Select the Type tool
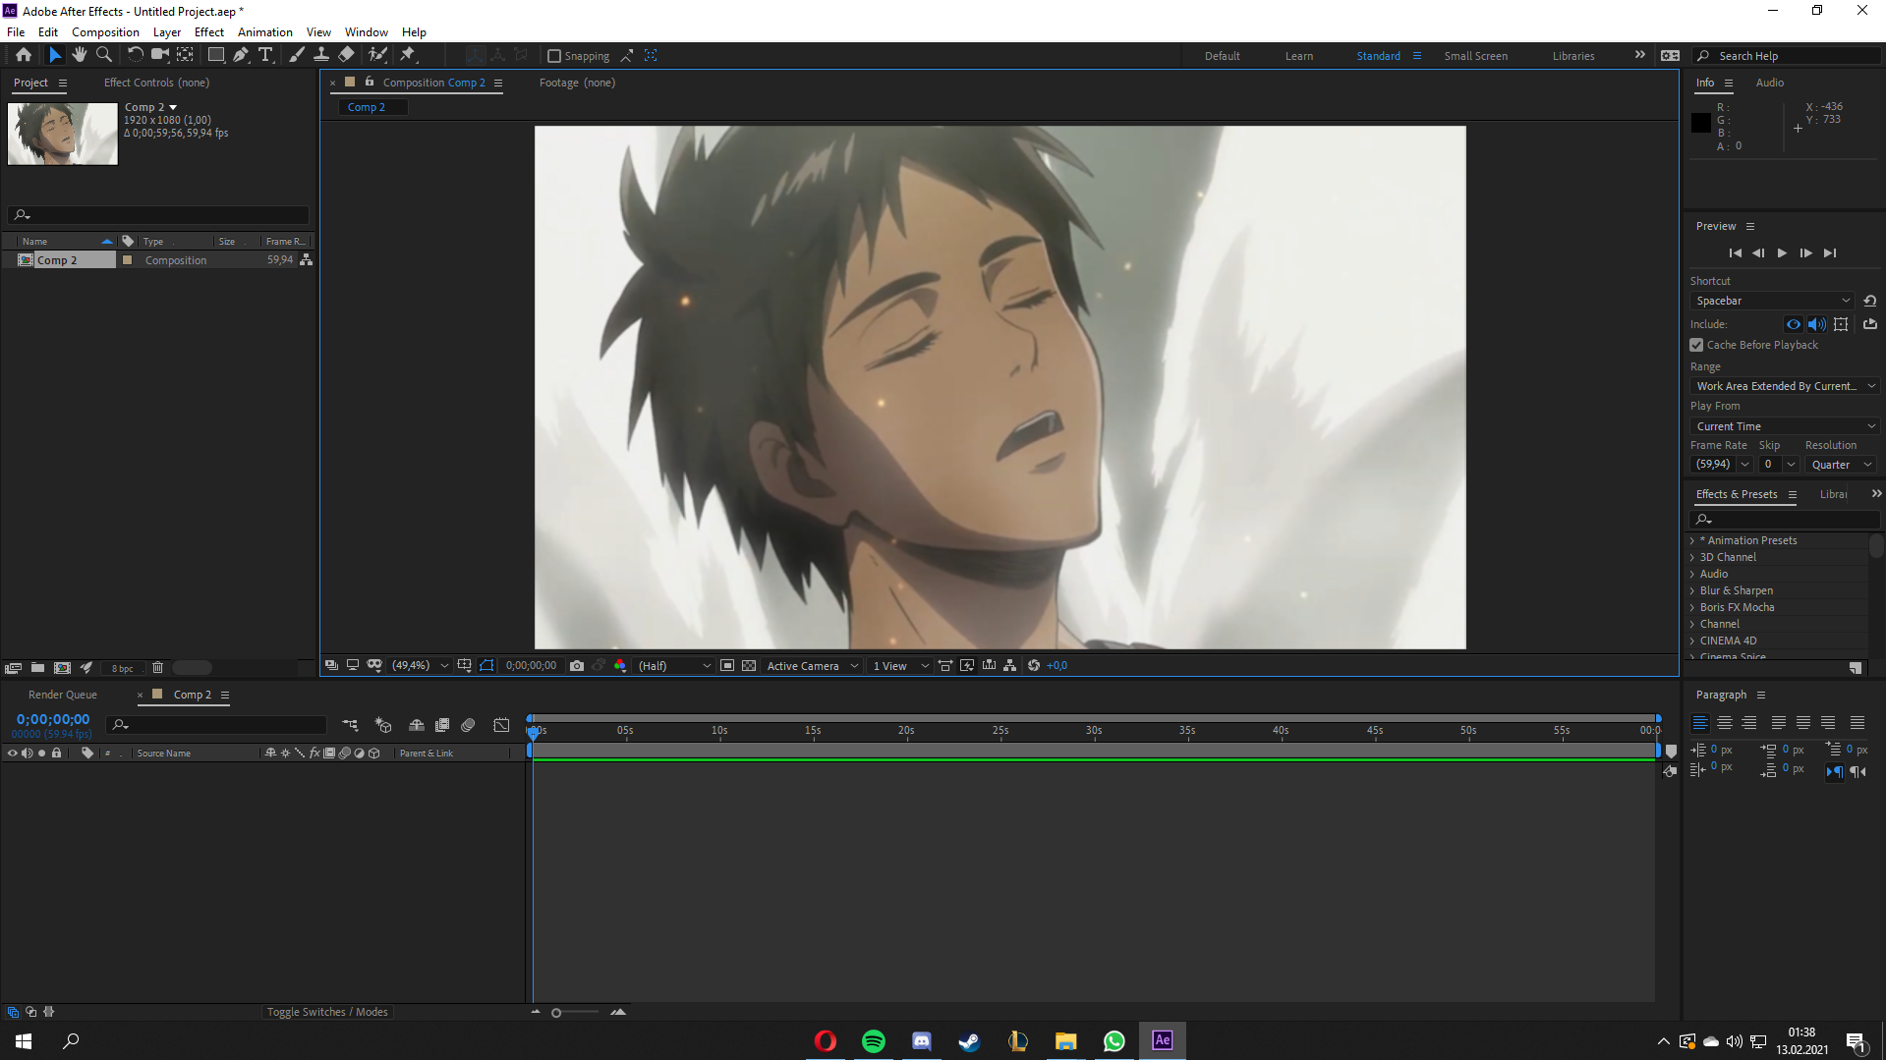This screenshot has height=1060, width=1886. (265, 55)
